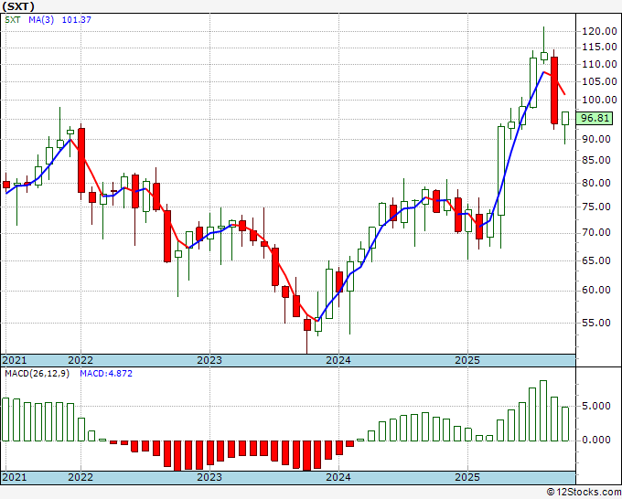This screenshot has width=622, height=499.
Task: Click the 5.000 MACD axis label
Action: pos(595,406)
